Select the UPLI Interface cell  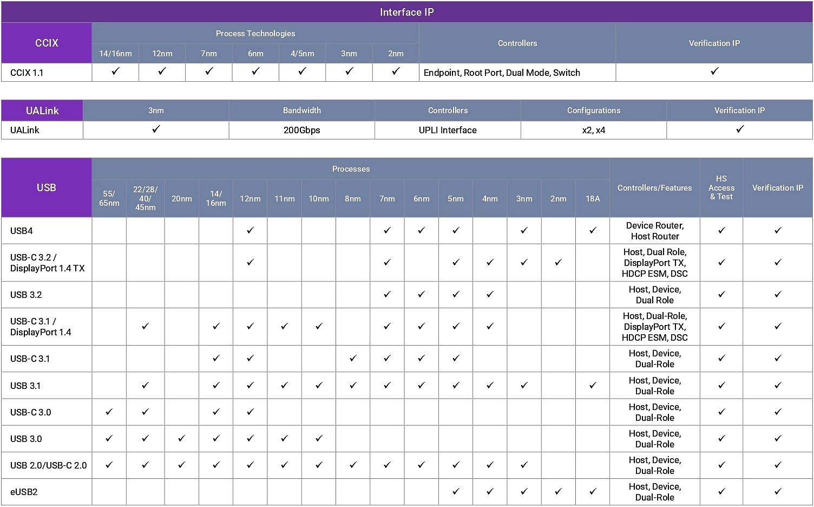click(448, 130)
